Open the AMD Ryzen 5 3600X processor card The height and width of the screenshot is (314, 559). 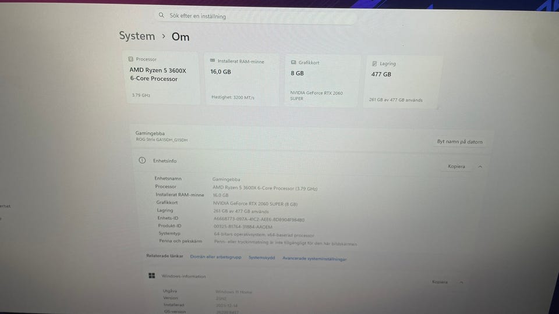(x=163, y=78)
